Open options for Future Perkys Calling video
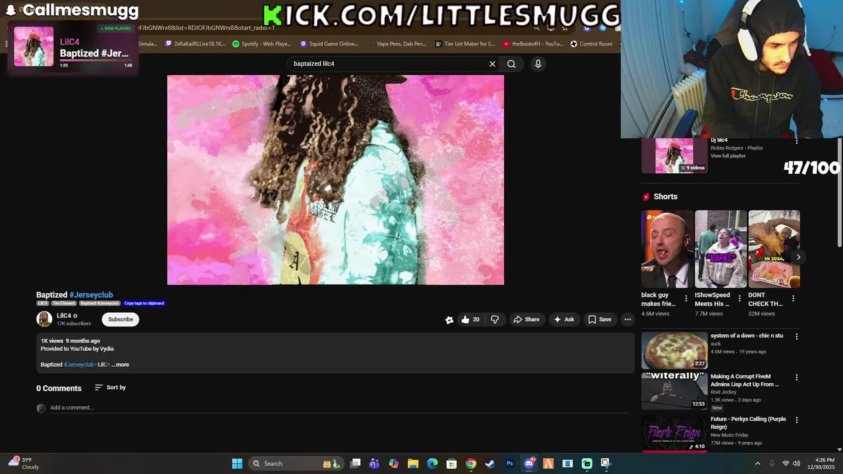This screenshot has width=843, height=474. 796,420
